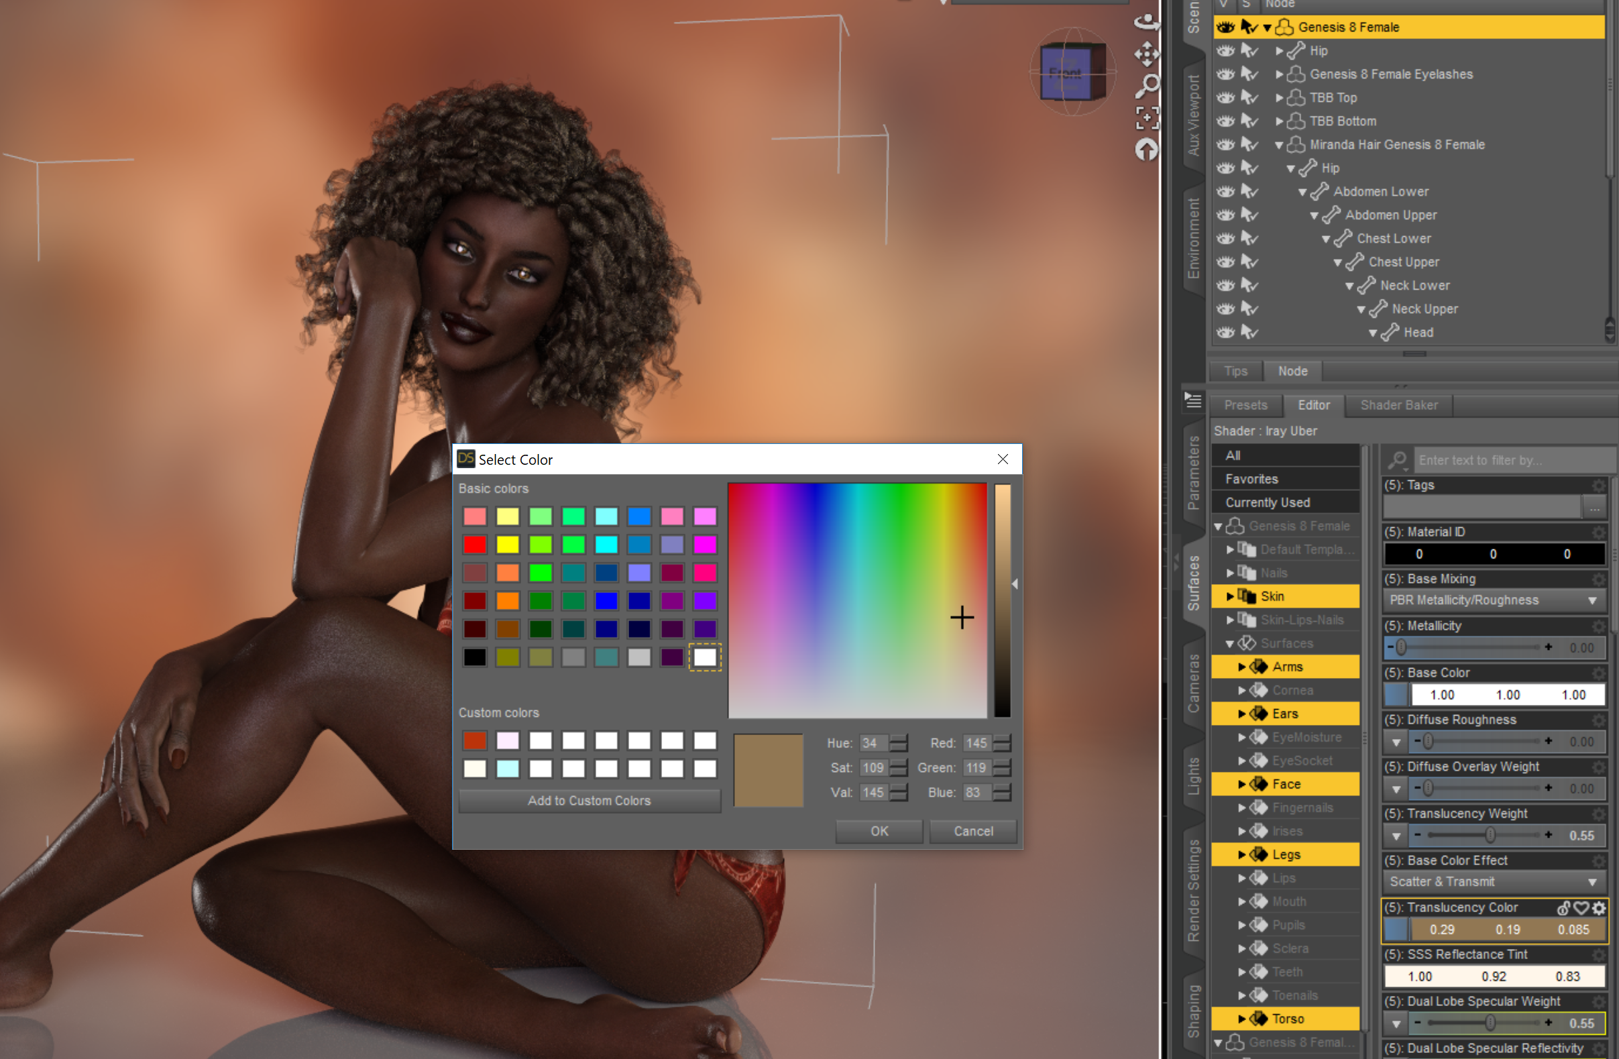Click the orbit camera viewport icon
1619x1059 pixels.
tap(1147, 22)
